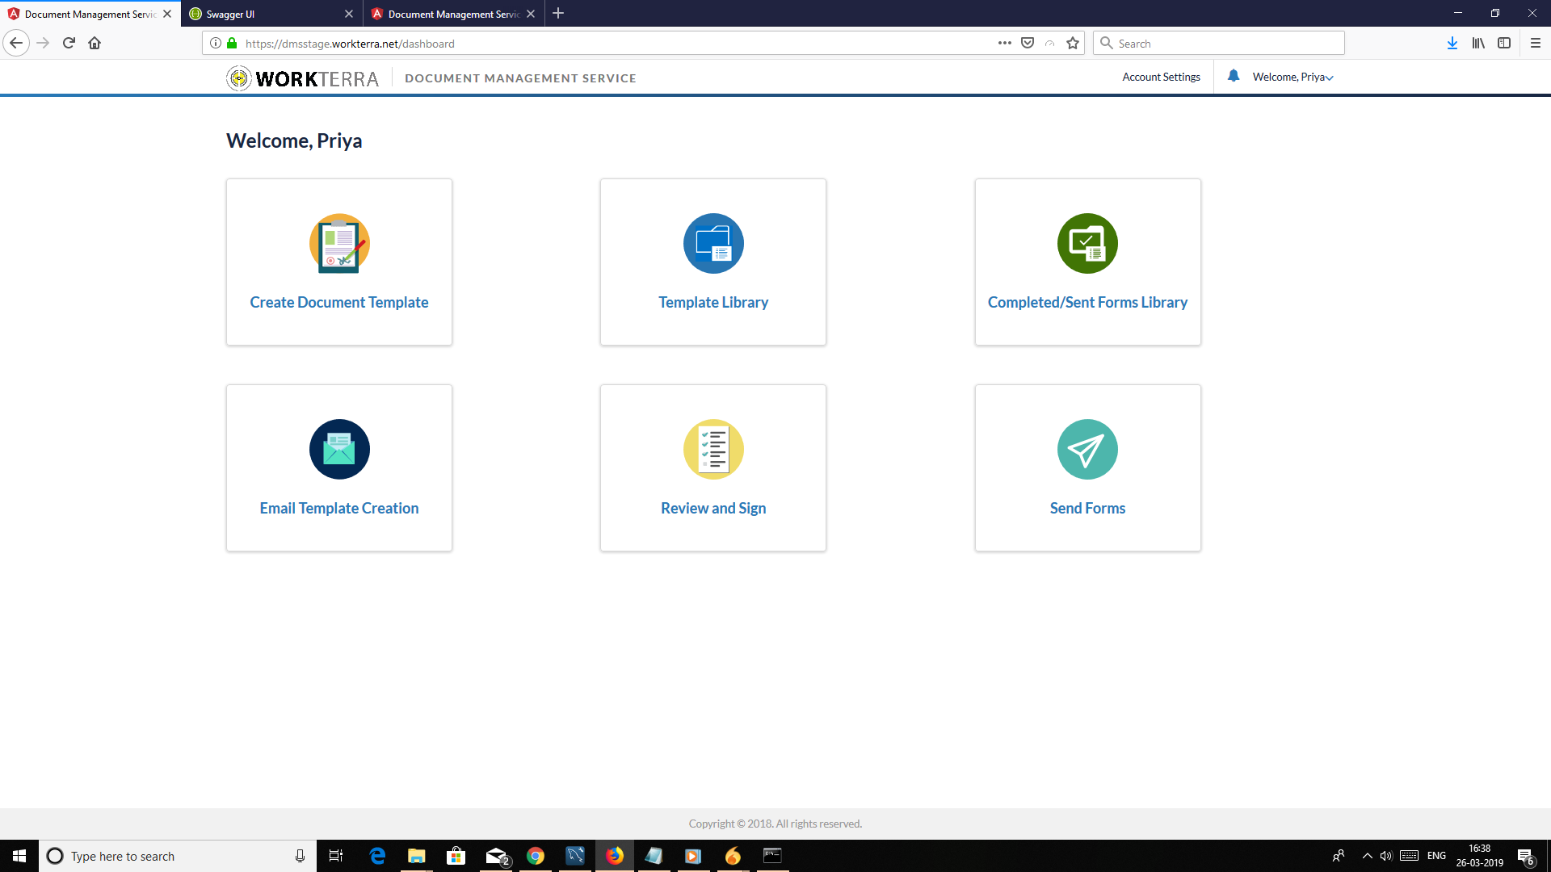Open the Review and Sign checklist icon
The image size is (1551, 872).
[x=713, y=449]
